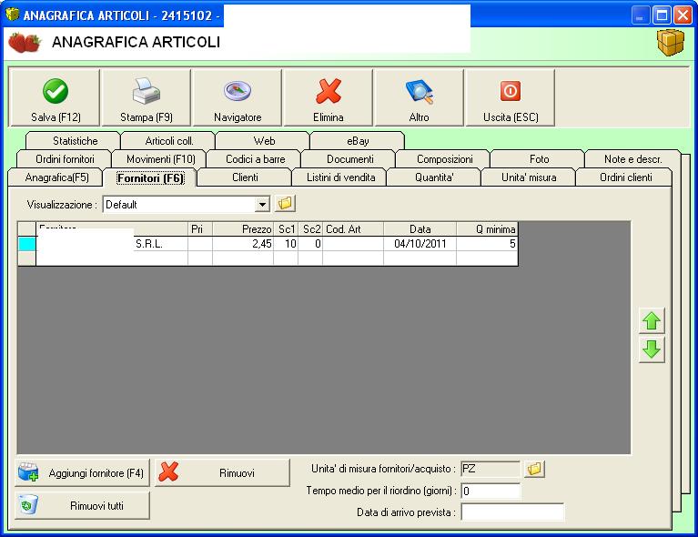Maximize the Anagrafica Articoli window
The image size is (698, 537).
pyautogui.click(x=662, y=15)
